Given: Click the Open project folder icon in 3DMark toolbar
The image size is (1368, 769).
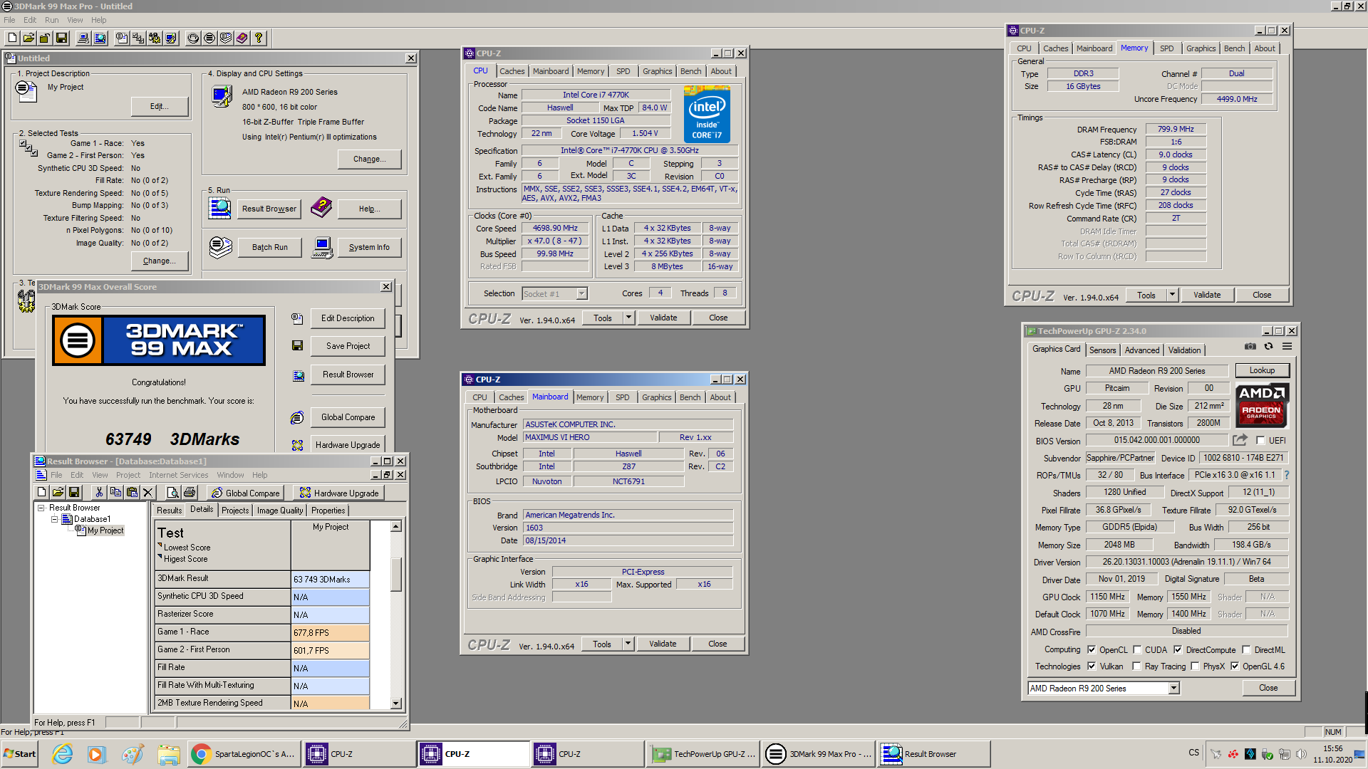Looking at the screenshot, I should pyautogui.click(x=29, y=38).
